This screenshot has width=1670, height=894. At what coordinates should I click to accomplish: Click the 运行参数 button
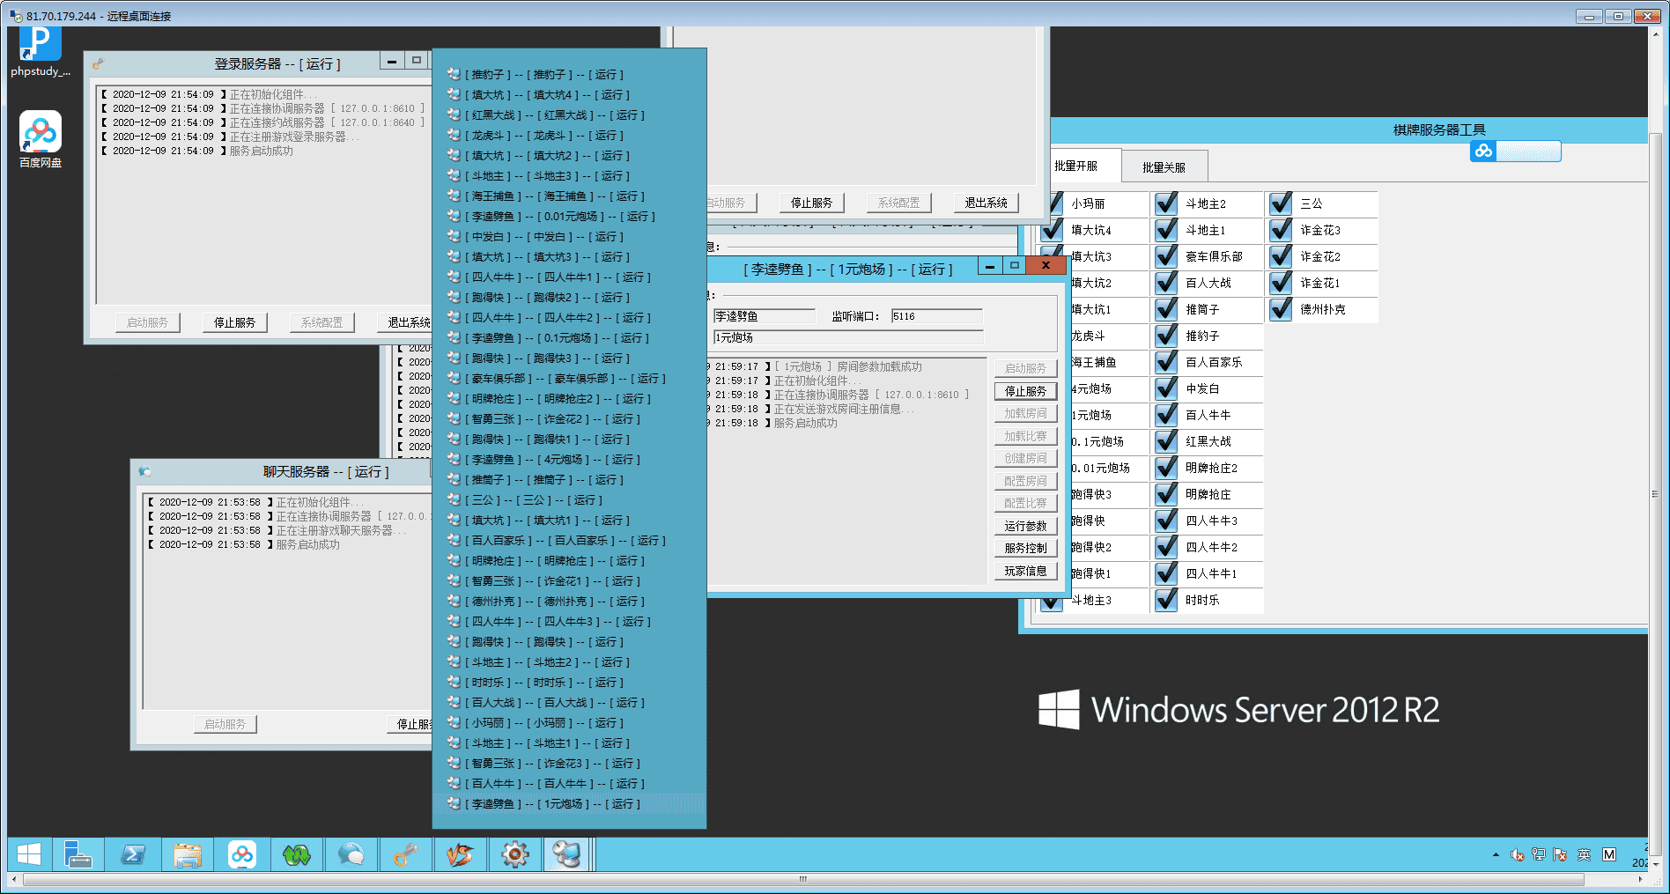[1025, 526]
